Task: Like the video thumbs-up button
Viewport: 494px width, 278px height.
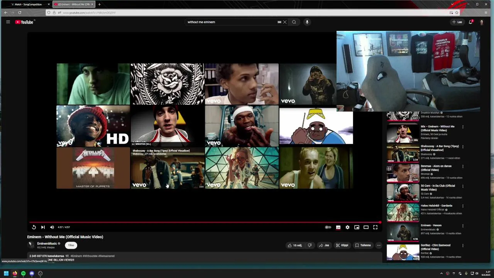Action: (x=295, y=245)
